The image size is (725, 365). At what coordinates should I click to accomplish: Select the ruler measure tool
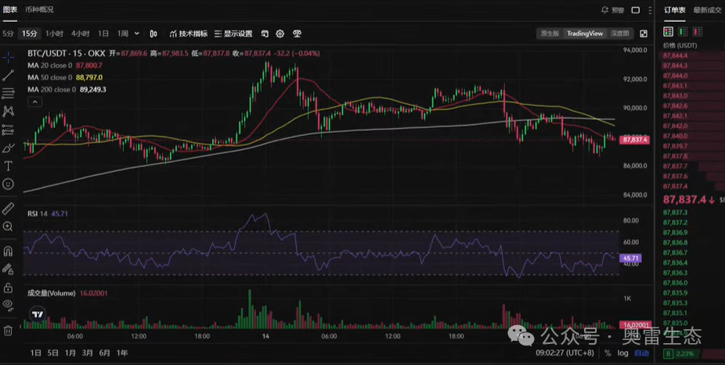coord(8,209)
